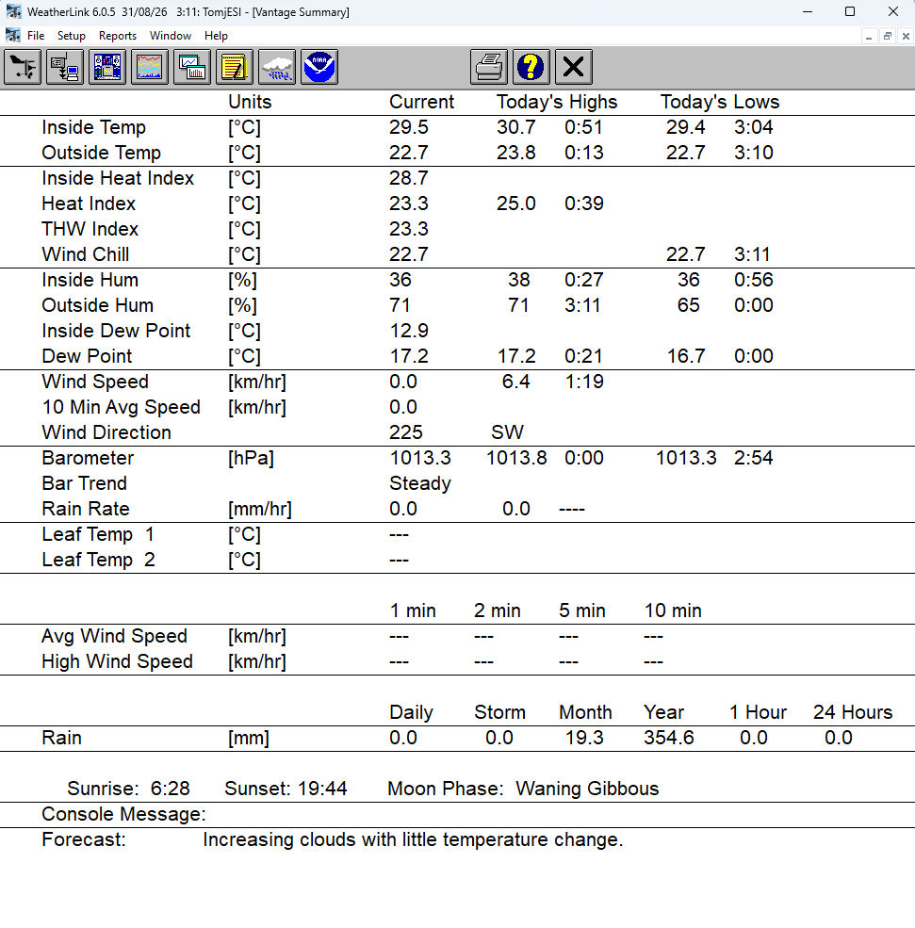Click the Units column header

pyautogui.click(x=250, y=102)
